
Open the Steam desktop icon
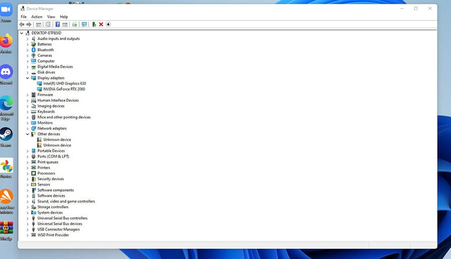[x=6, y=137]
